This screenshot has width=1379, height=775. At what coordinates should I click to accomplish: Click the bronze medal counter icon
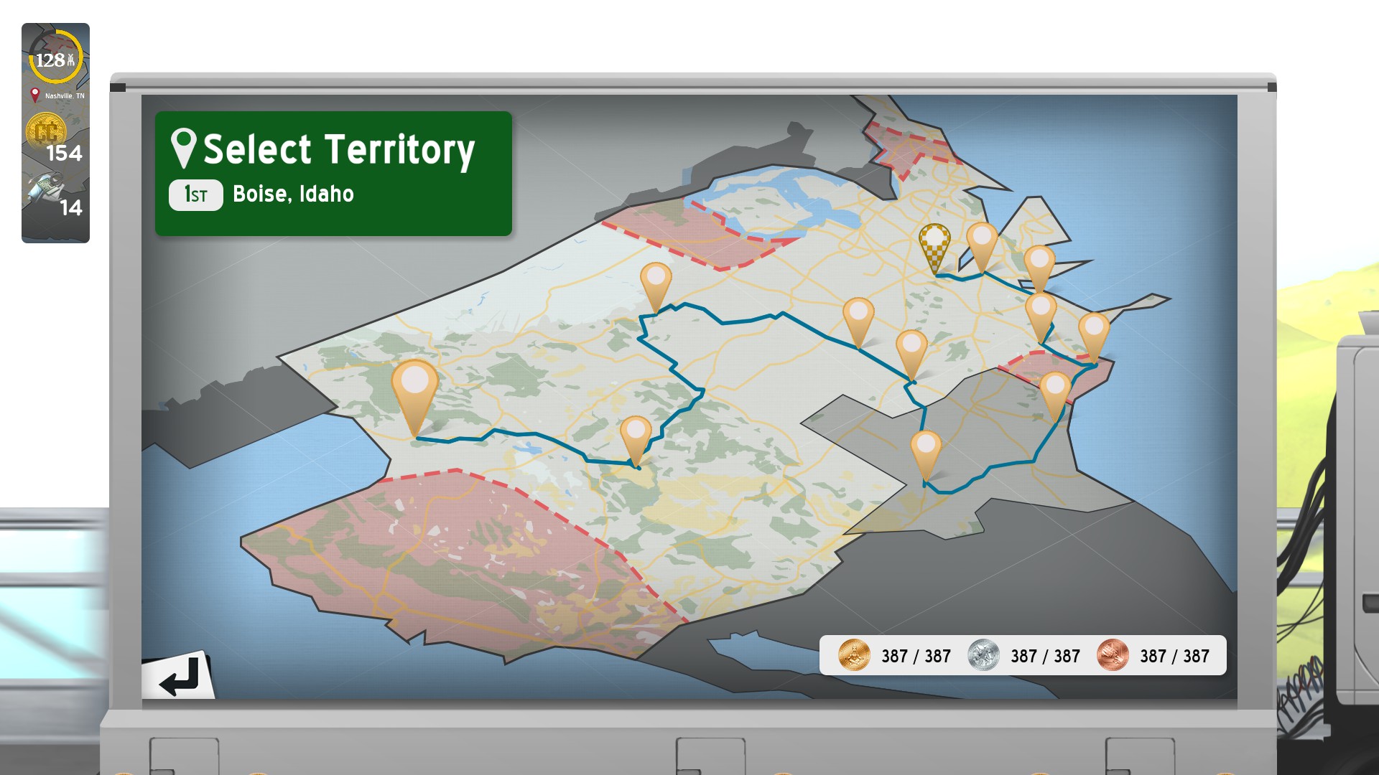pos(1113,655)
